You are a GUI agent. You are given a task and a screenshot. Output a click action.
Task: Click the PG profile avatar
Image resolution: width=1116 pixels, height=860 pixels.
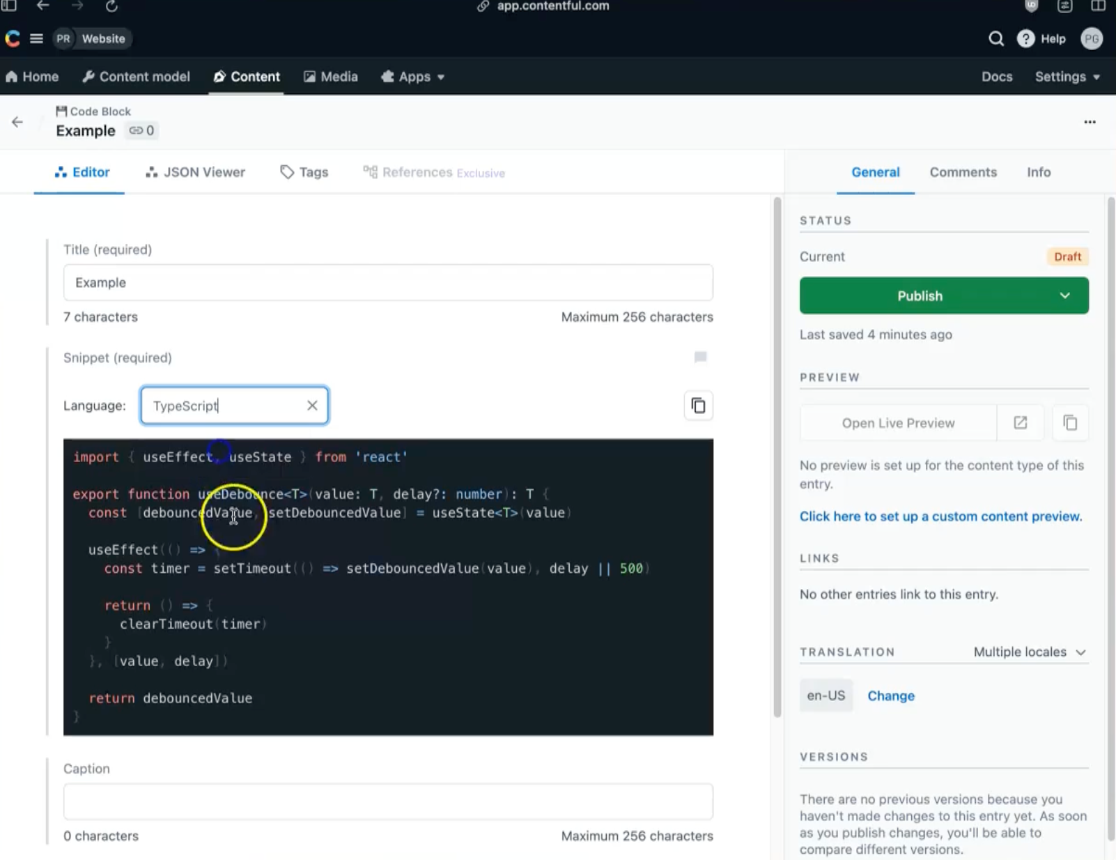coord(1091,38)
